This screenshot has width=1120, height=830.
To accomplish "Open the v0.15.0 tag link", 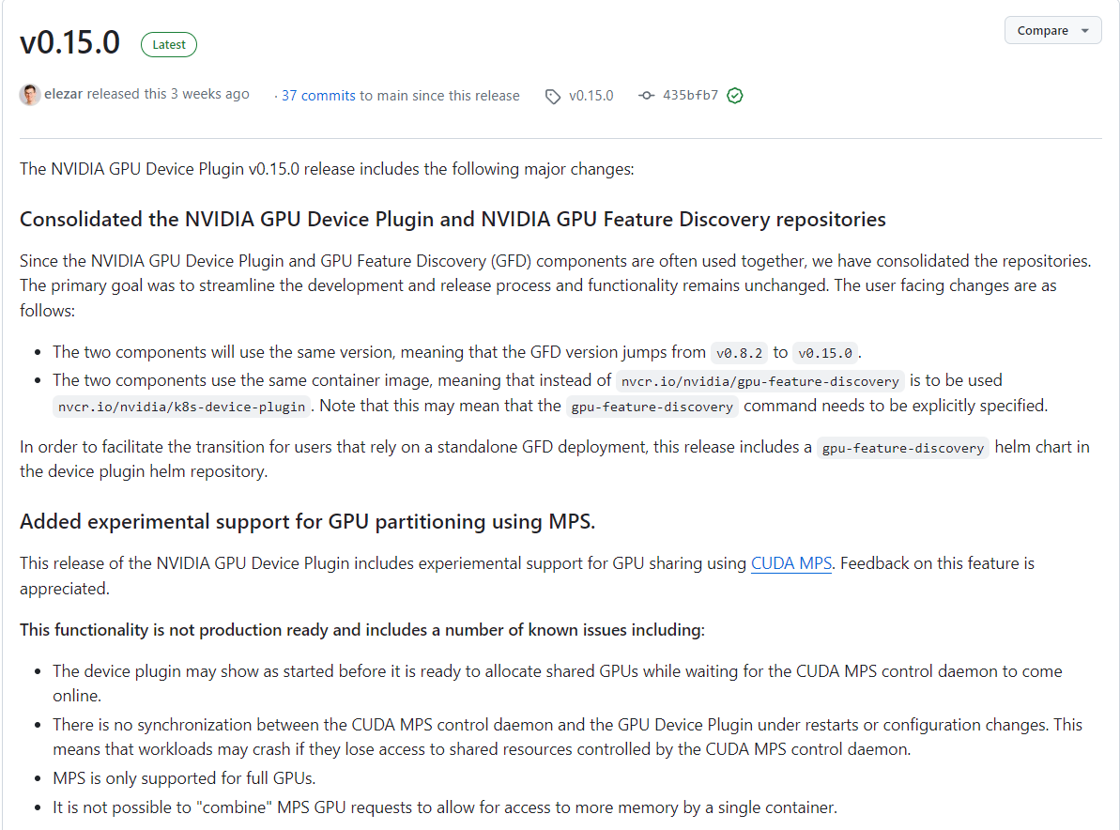I will tap(591, 96).
